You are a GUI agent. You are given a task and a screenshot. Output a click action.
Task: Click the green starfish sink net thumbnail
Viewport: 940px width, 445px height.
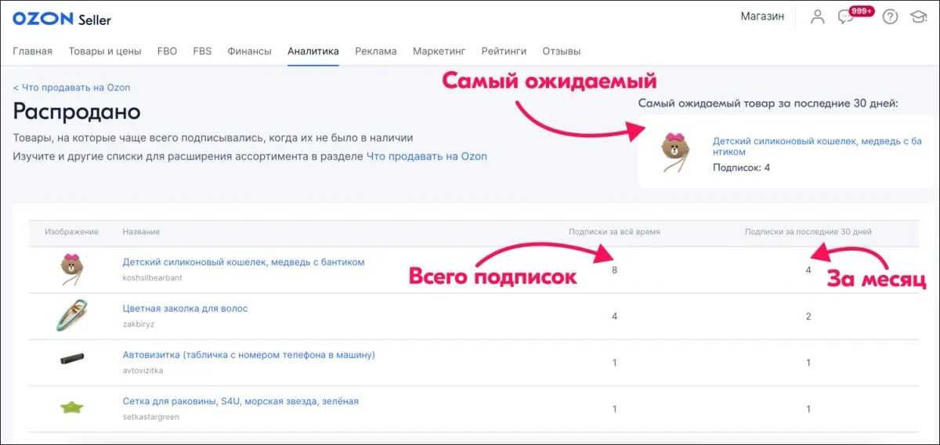72,407
